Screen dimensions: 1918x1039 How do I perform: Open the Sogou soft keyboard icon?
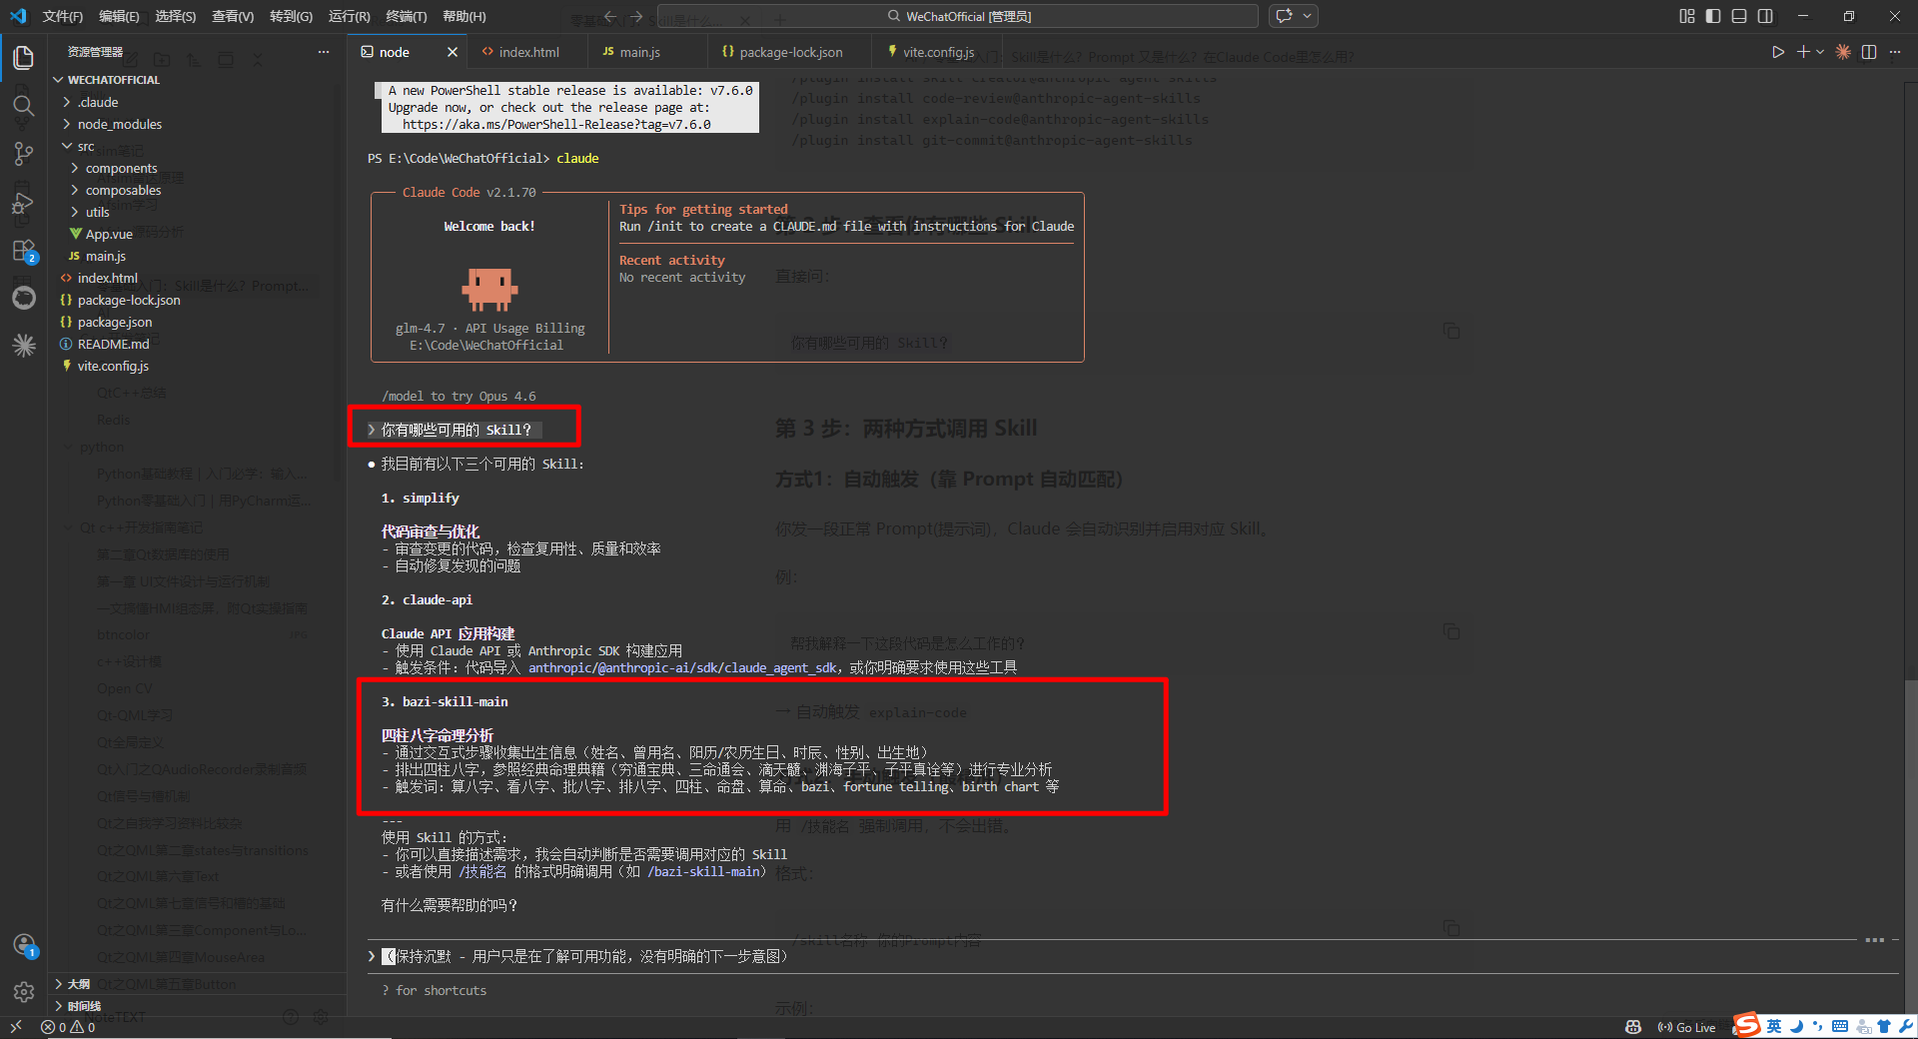click(1840, 1026)
